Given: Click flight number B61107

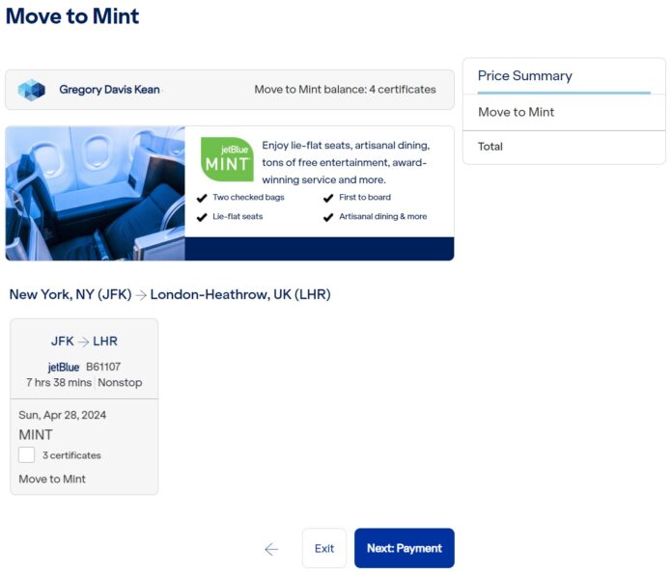Looking at the screenshot, I should pos(103,367).
